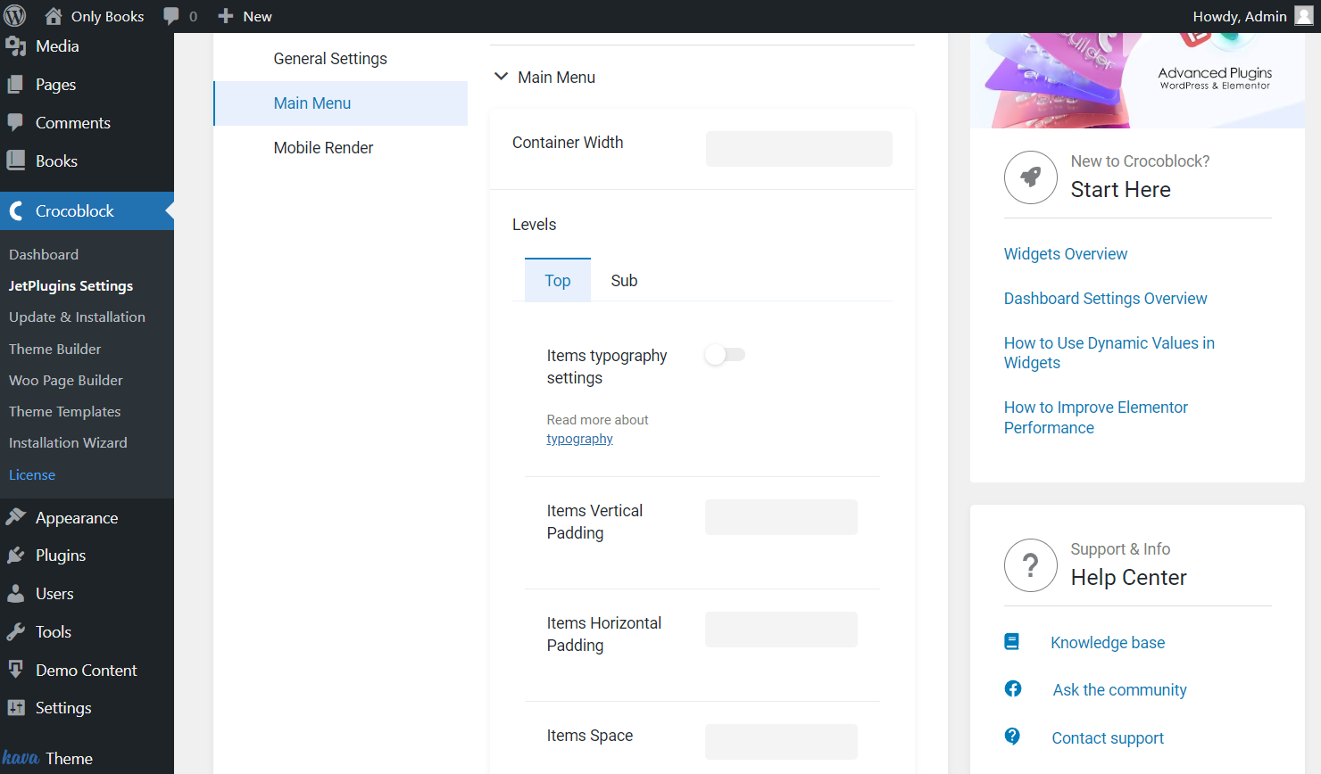1321x774 pixels.
Task: Click the Demo Content icon
Action: (x=16, y=670)
